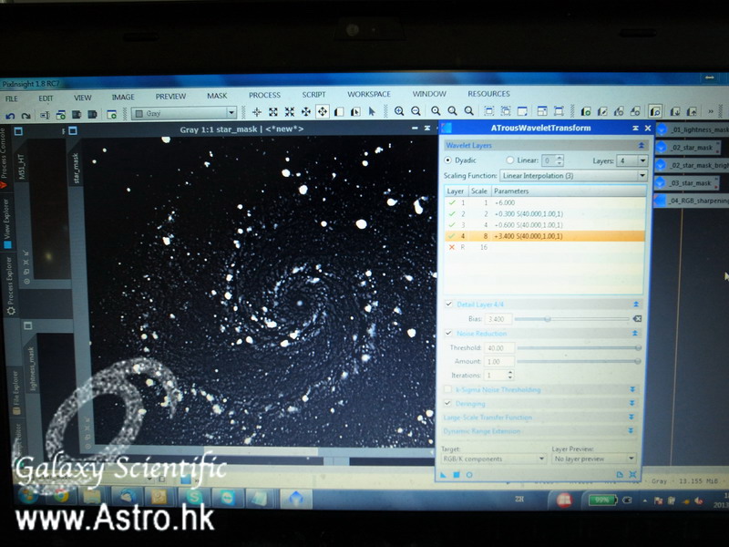Open the MASK menu
Screen dimensions: 729x547
[217, 96]
